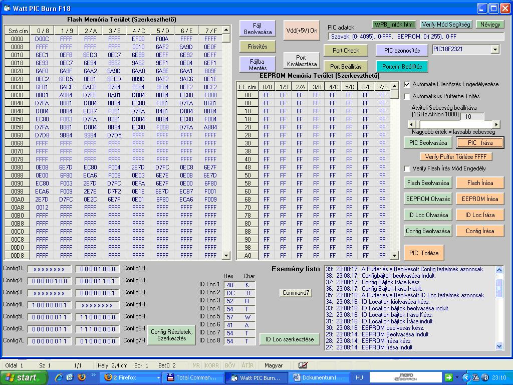
Task: Click the Watt PIC Burn title bar icon
Action: click(7, 8)
